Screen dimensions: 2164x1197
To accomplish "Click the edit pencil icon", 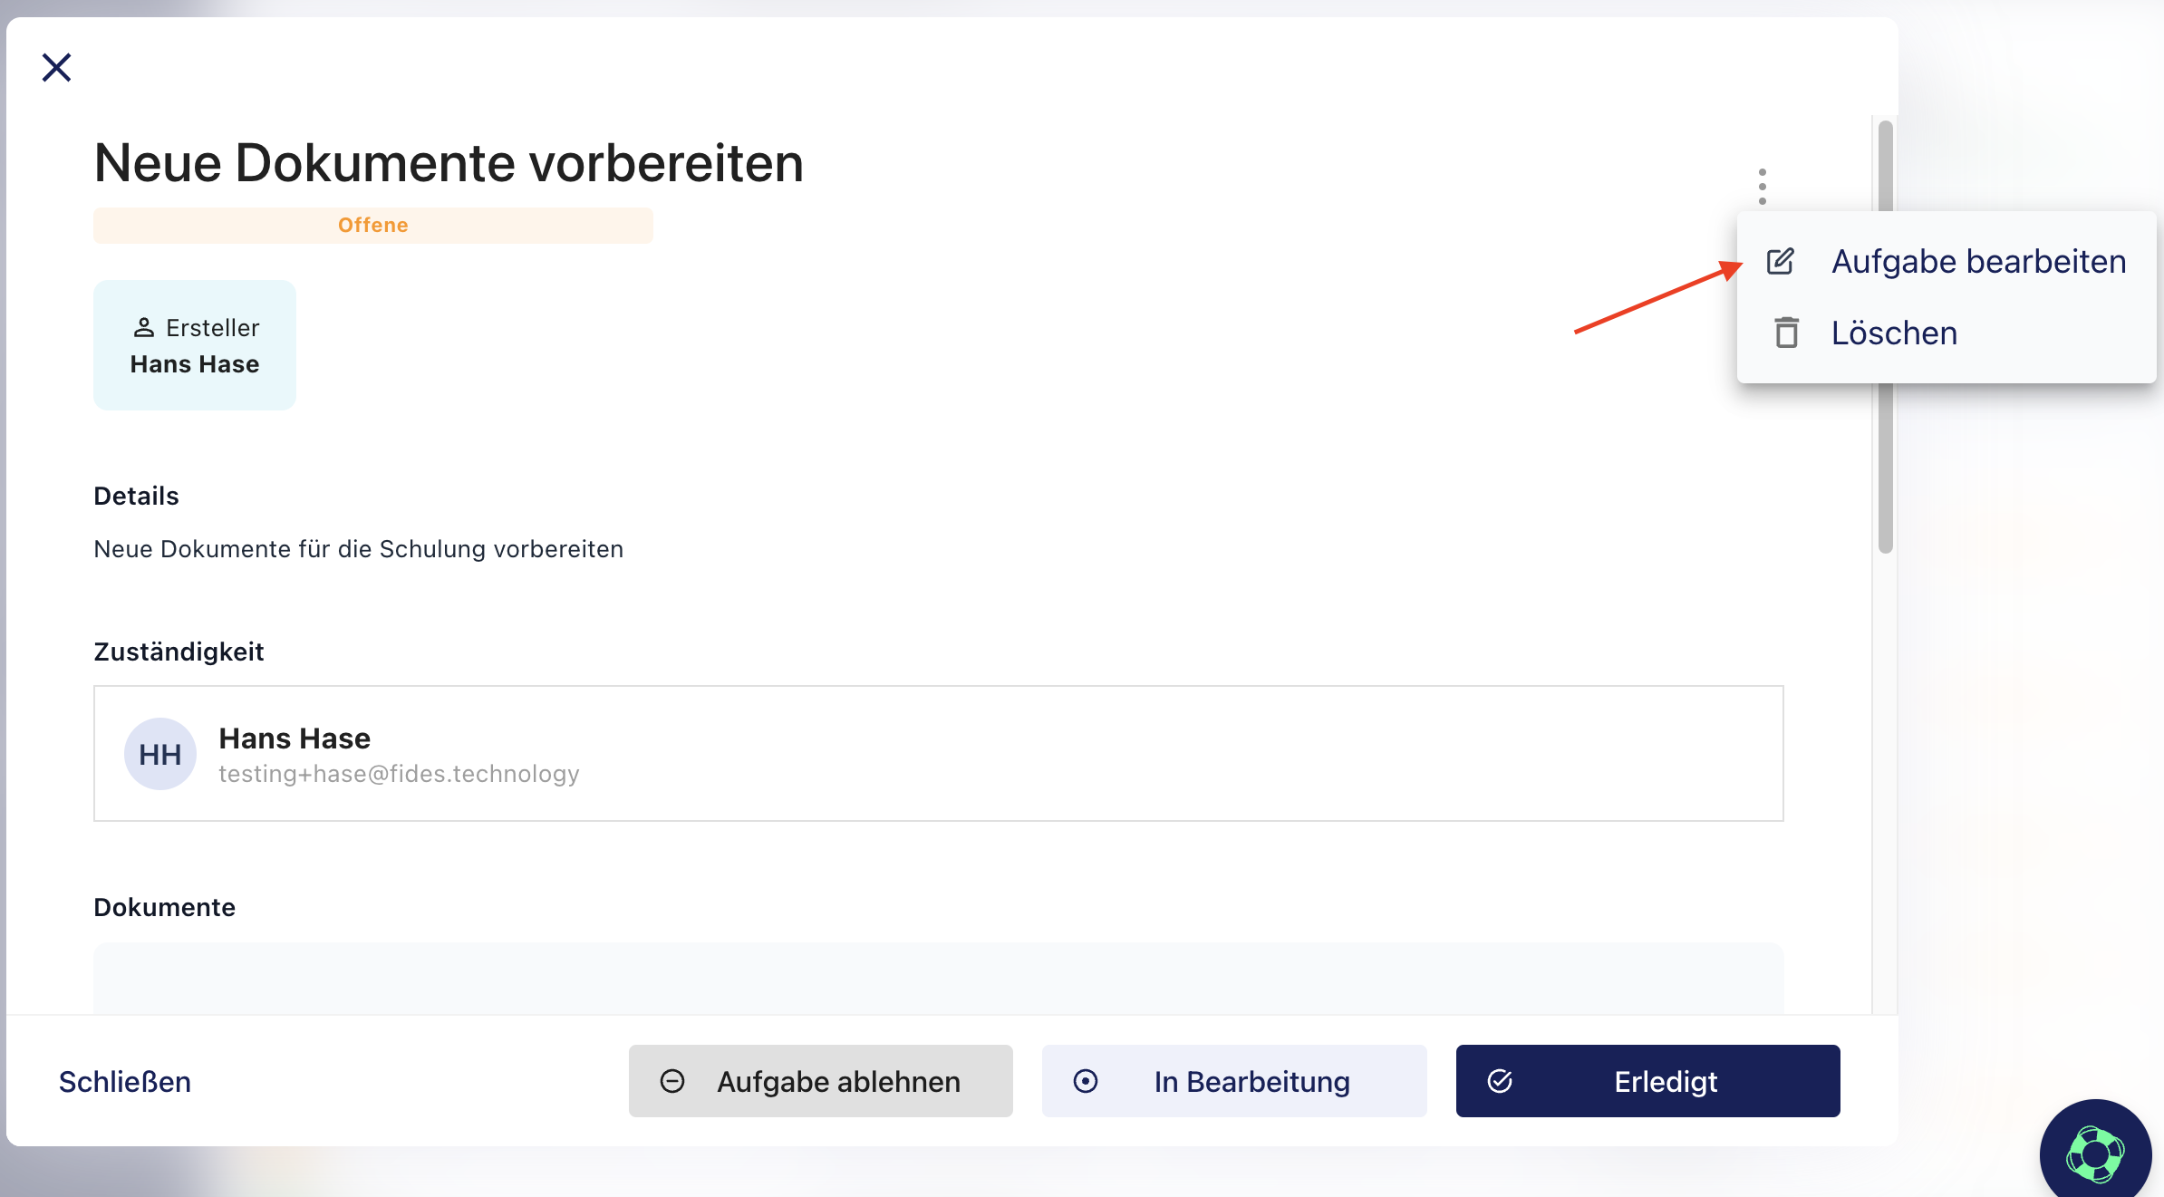I will click(x=1780, y=262).
